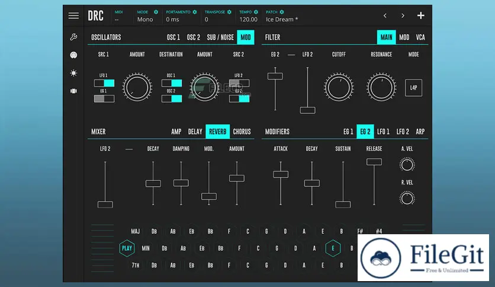
Task: Select mixer REVERB tab
Action: coord(217,132)
